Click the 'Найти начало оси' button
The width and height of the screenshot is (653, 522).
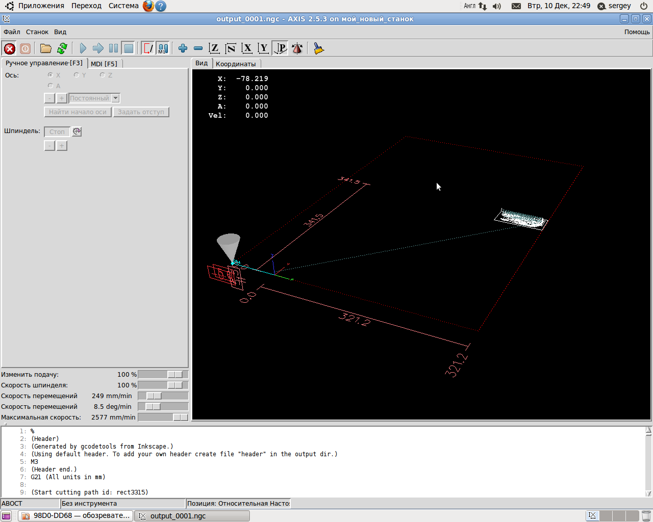pyautogui.click(x=78, y=112)
